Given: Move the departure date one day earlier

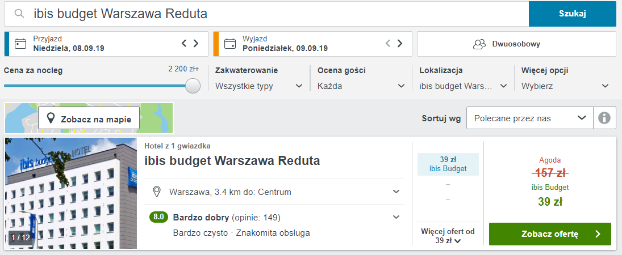Looking at the screenshot, I should (x=388, y=44).
